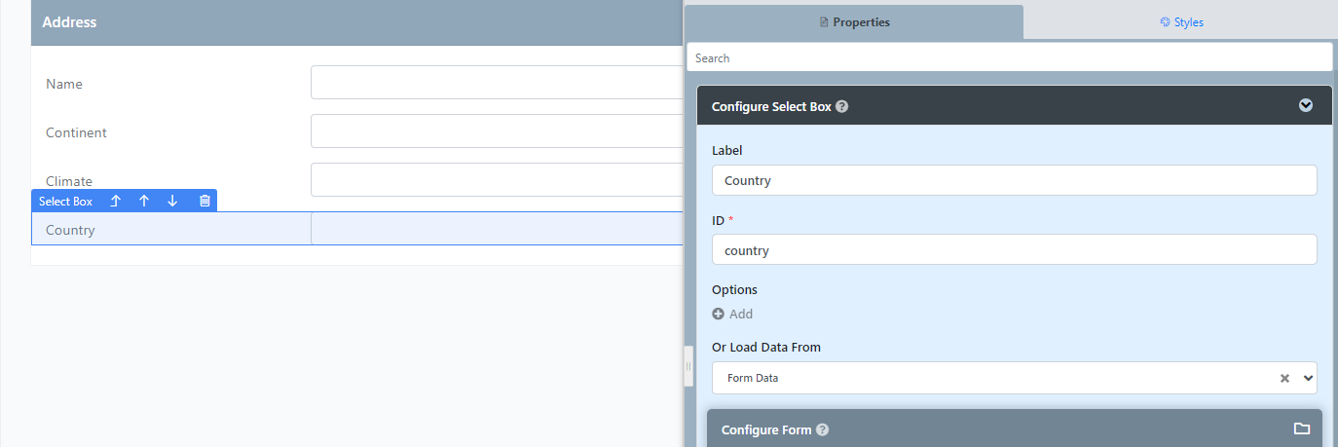Select parent element arrow in Select Box toolbar
This screenshot has width=1338, height=447.
click(x=115, y=201)
